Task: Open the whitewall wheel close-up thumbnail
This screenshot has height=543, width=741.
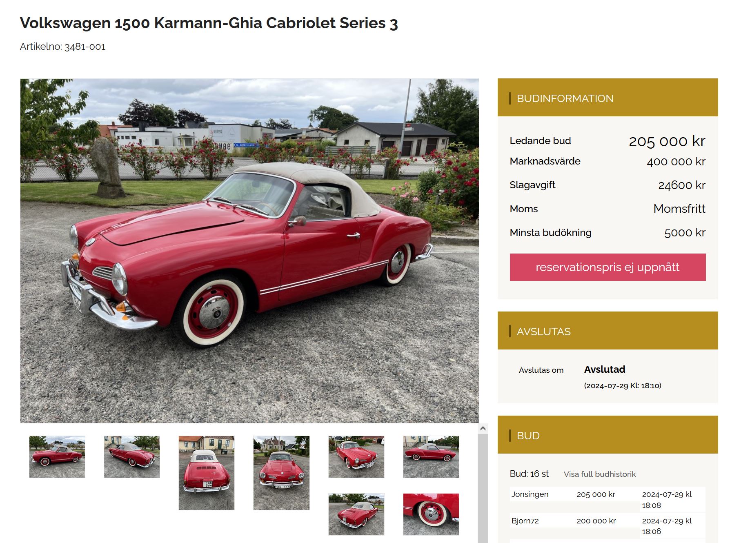Action: 431,514
